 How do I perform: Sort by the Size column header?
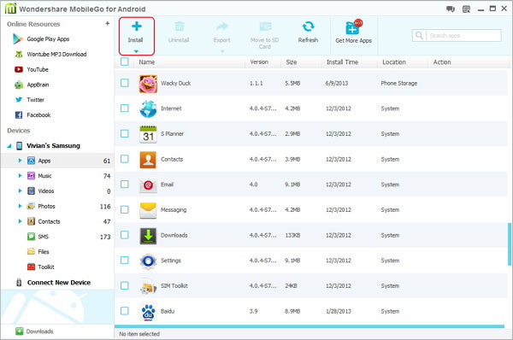click(292, 62)
